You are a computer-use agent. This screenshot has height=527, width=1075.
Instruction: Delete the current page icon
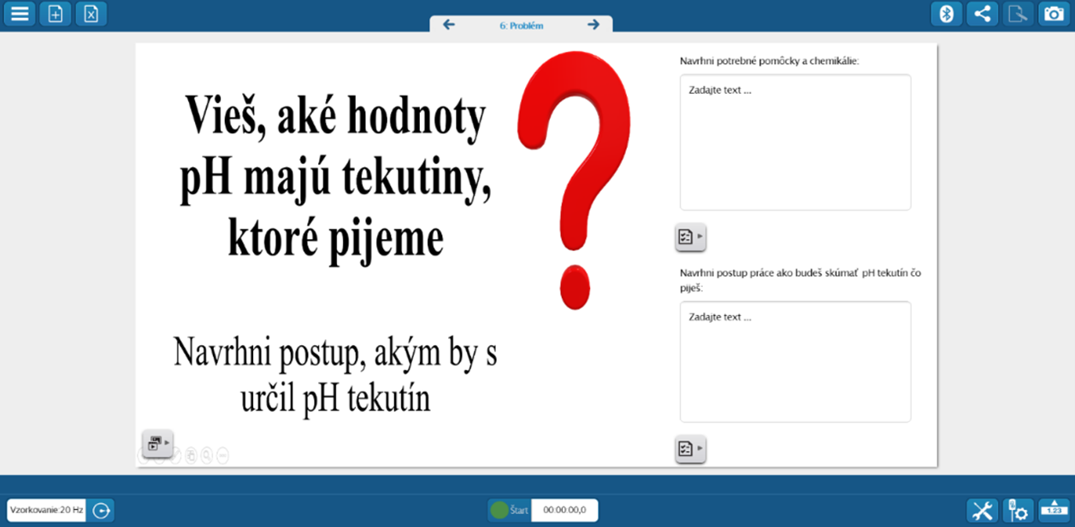[92, 14]
